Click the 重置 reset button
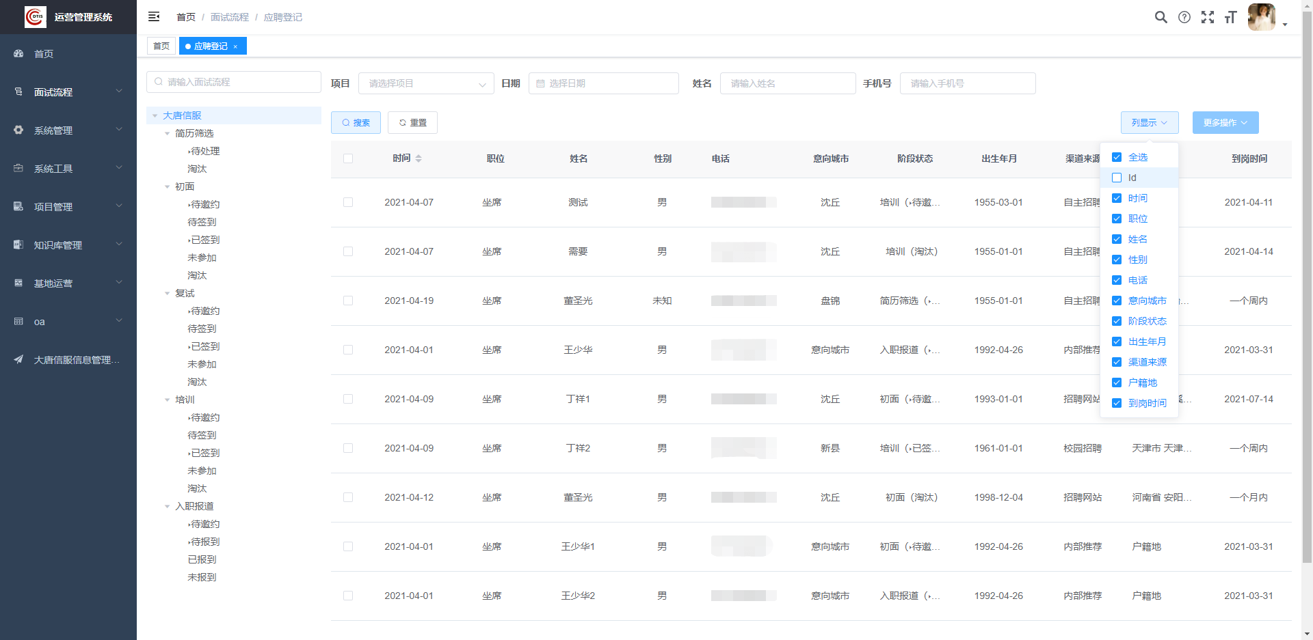Viewport: 1313px width, 640px height. 412,122
